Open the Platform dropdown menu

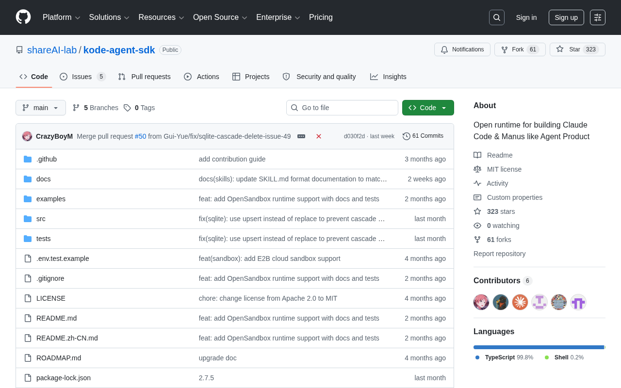62,17
